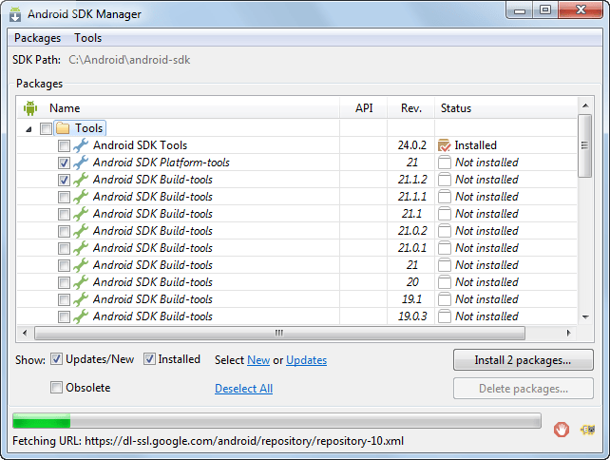Check the Android SDK Tools 24.0.2 checkbox
This screenshot has width=610, height=460.
click(x=64, y=145)
